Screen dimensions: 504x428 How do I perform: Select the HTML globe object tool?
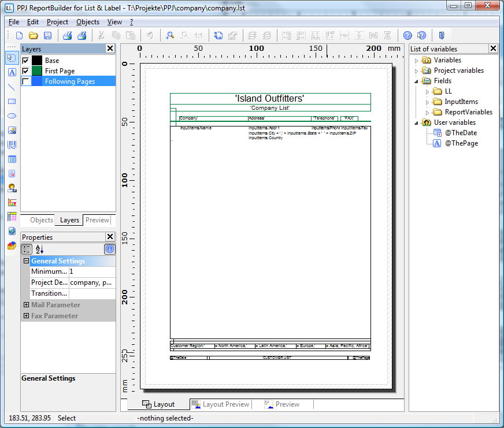(12, 232)
